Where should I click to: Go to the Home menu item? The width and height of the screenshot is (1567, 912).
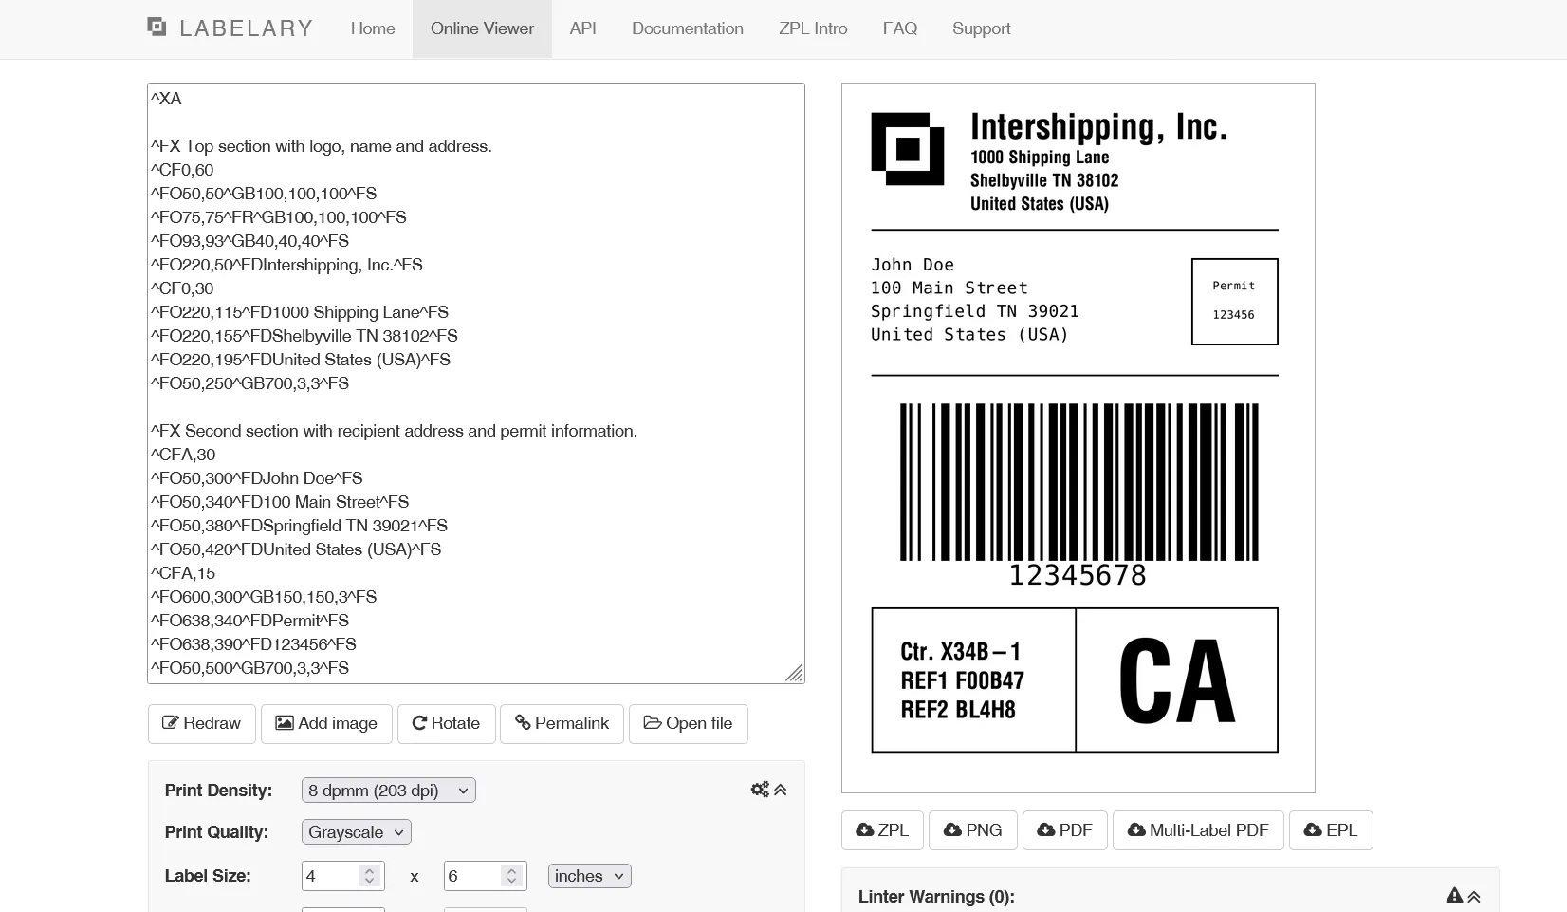tap(373, 28)
